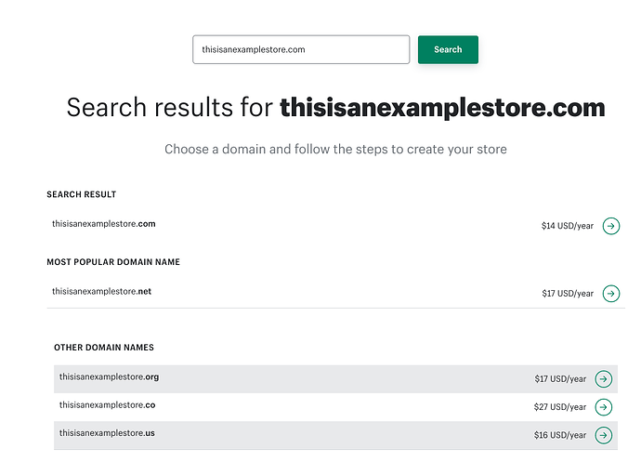Select thisisanexamplestore.net domain name
This screenshot has width=641, height=462.
pos(101,292)
